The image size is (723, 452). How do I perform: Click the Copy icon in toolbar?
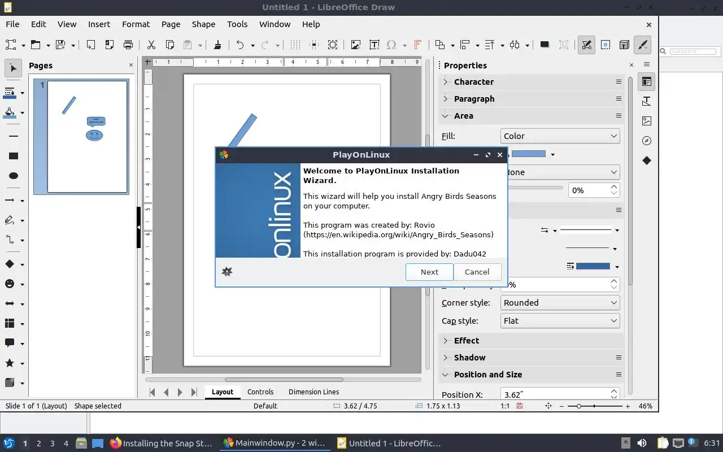[x=169, y=45]
